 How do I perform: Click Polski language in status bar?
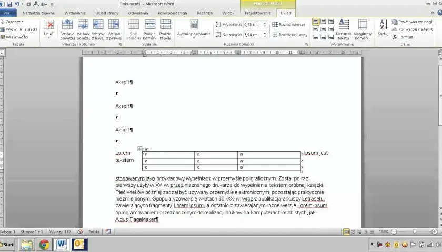[x=94, y=232]
